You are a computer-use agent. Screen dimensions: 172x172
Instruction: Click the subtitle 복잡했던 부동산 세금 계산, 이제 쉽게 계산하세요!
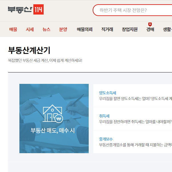45,60
